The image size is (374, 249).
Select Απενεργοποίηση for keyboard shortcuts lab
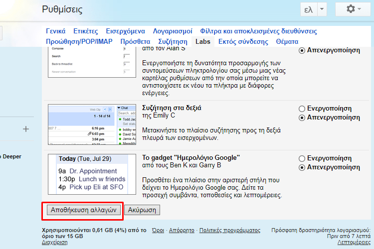(x=302, y=50)
